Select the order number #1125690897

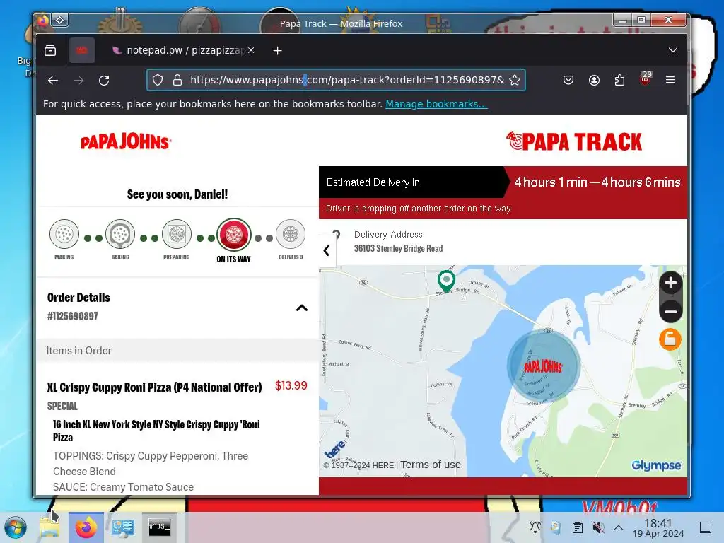tap(73, 316)
